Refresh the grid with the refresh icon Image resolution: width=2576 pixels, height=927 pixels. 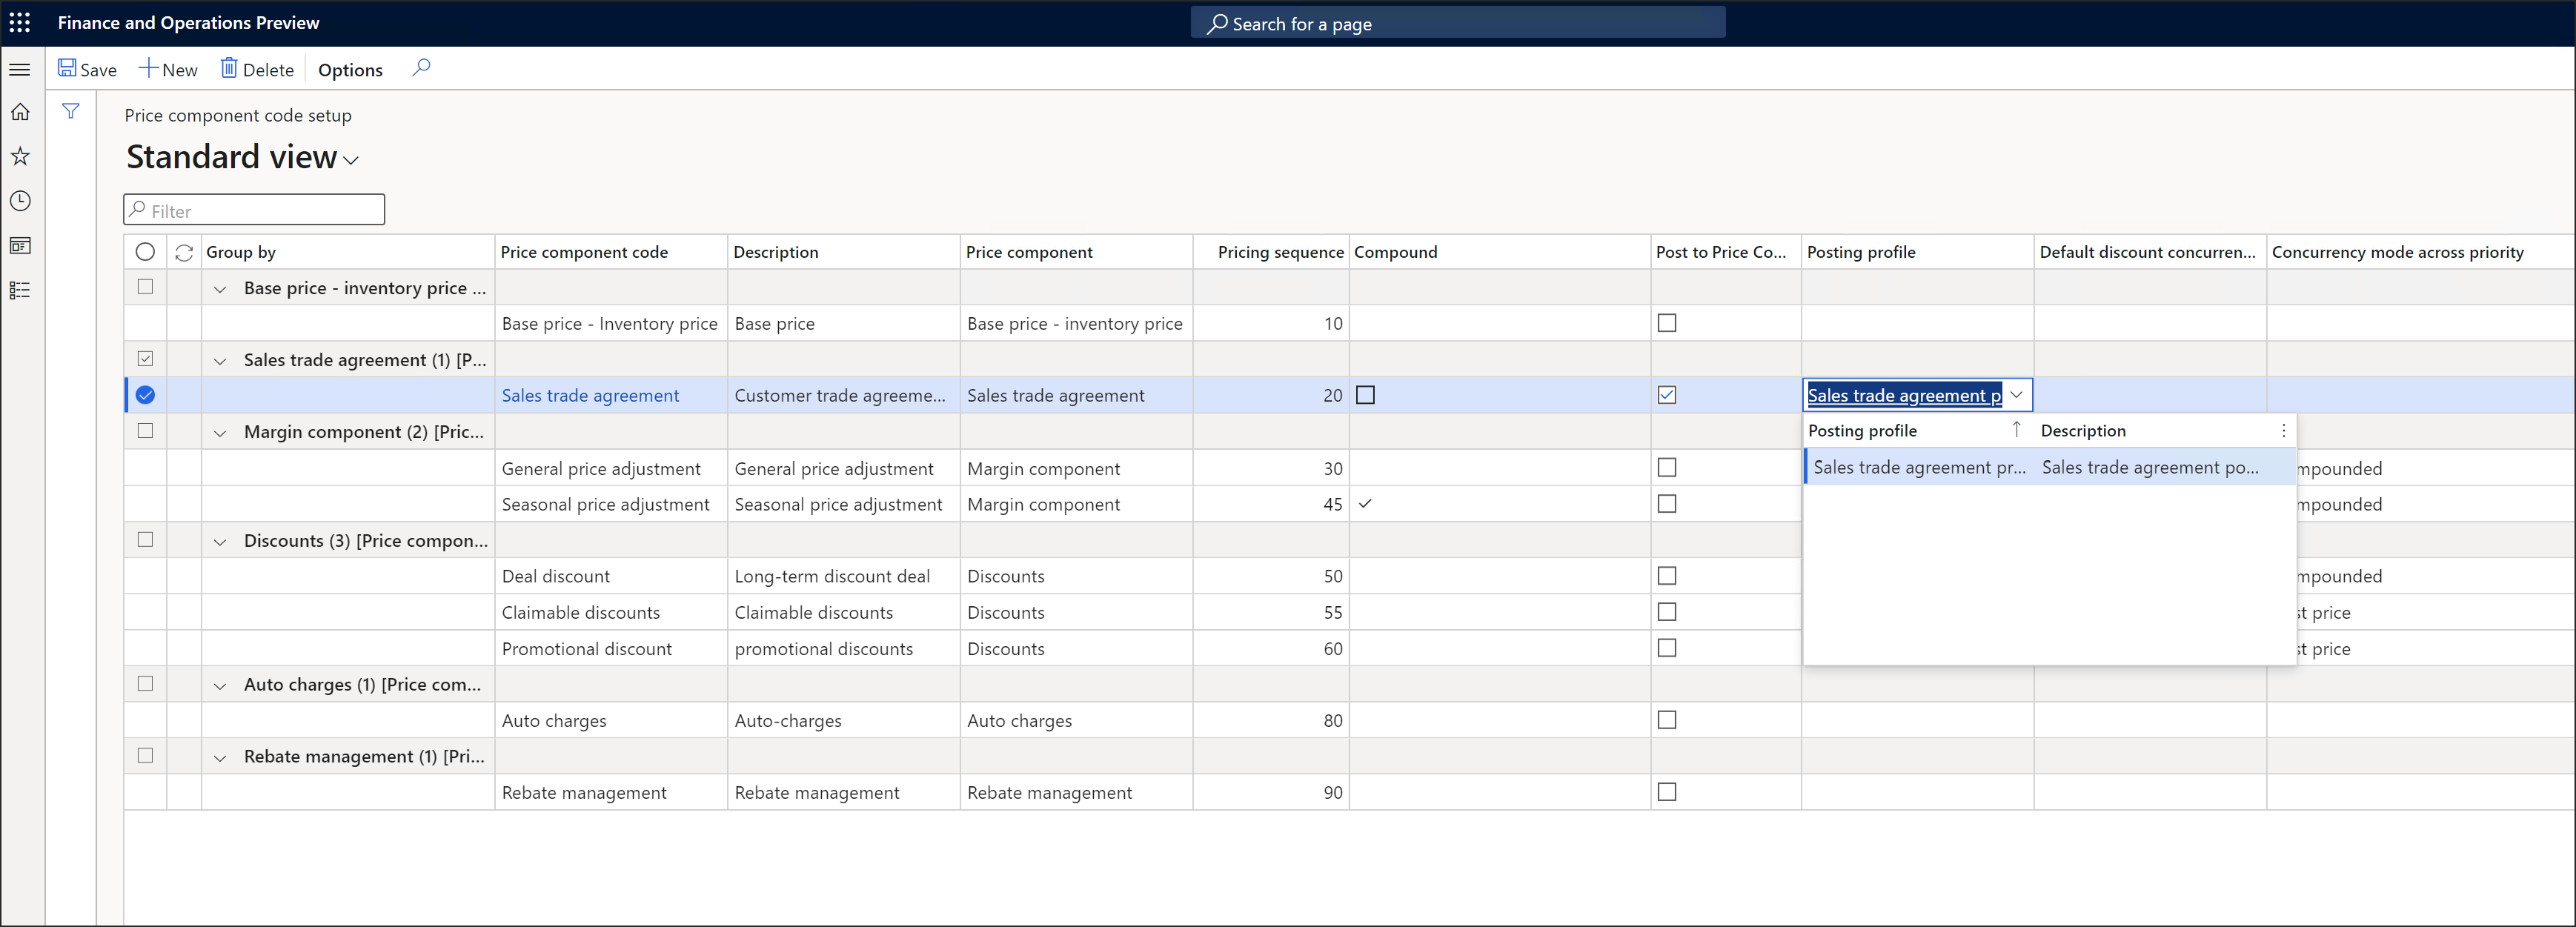coord(184,252)
